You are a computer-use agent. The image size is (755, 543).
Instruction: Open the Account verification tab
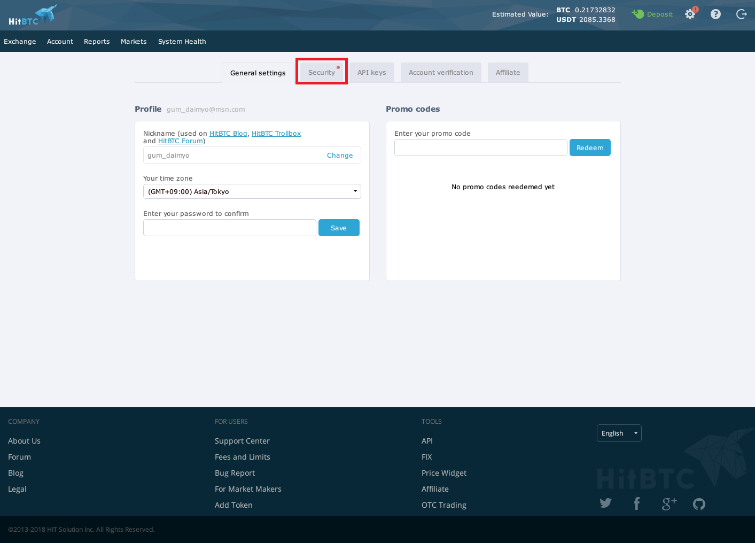(x=441, y=73)
